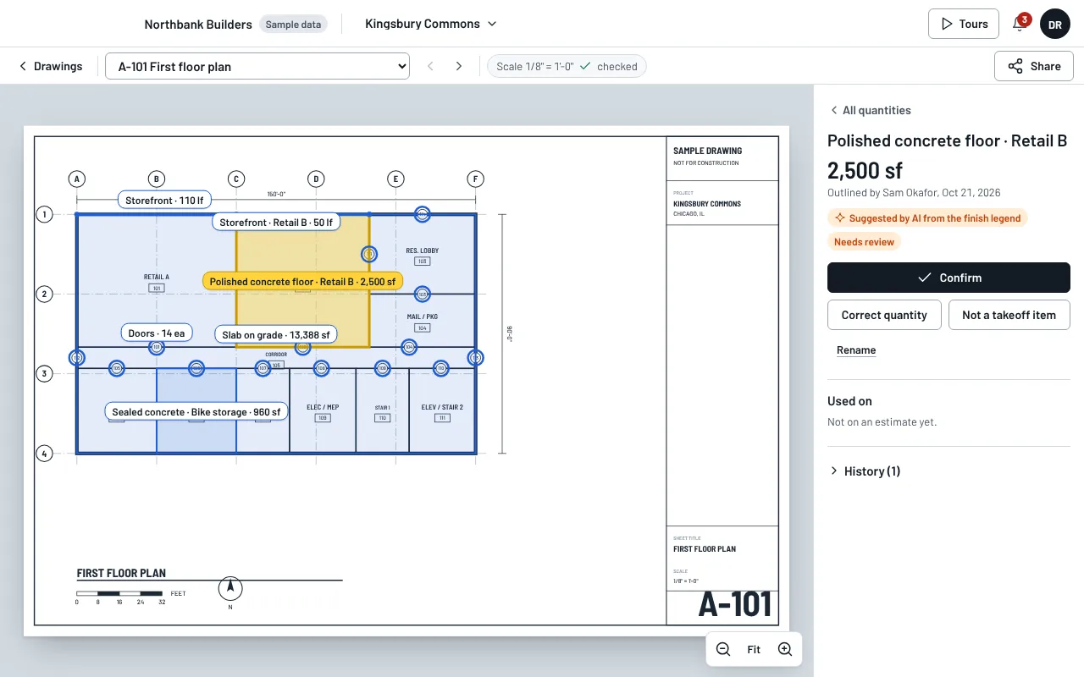This screenshot has height=677, width=1084.
Task: Select the Storefront · Retail B · 50 lf label
Action: pos(276,223)
